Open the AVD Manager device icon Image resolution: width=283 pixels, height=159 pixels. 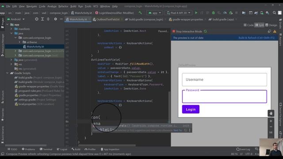(x=262, y=13)
